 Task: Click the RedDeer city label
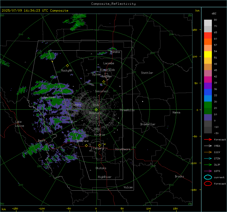[x=107, y=76]
